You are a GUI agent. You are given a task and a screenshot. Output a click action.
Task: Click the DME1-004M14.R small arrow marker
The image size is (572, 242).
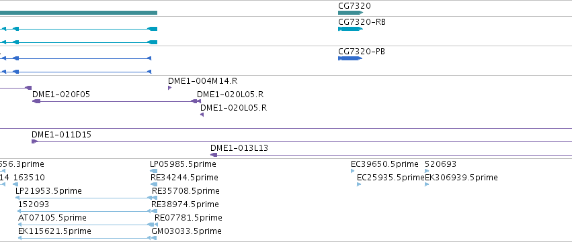[169, 88]
